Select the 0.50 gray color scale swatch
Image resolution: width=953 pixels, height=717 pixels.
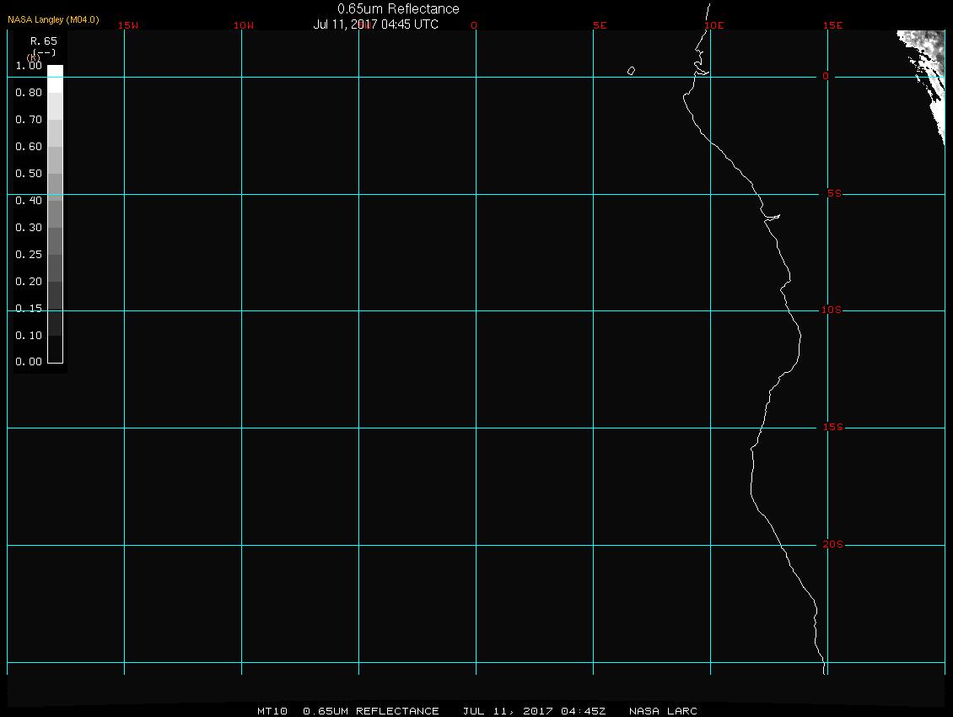tap(56, 186)
